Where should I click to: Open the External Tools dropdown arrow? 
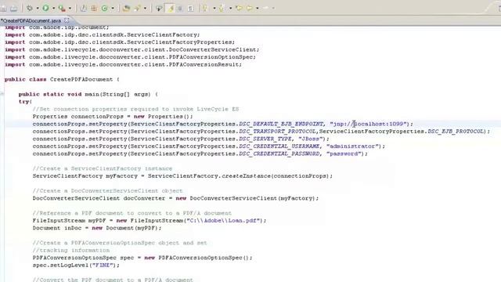tap(70, 9)
